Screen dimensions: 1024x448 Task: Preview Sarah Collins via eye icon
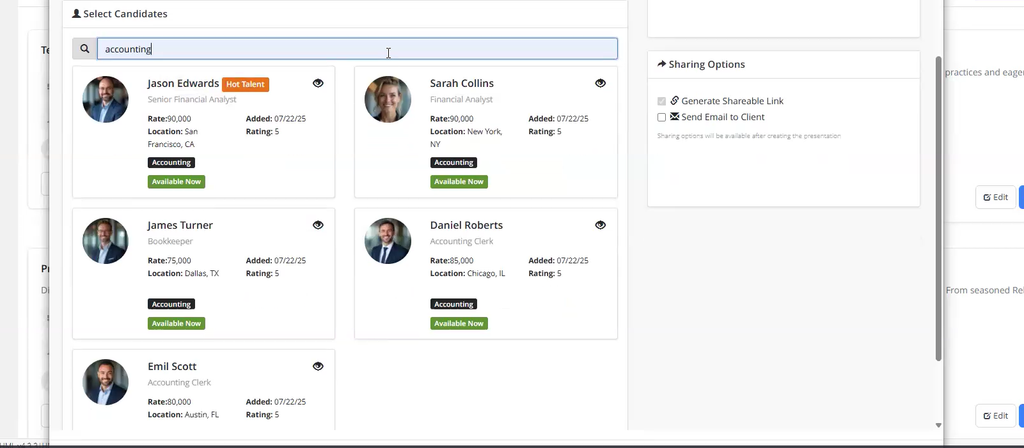point(600,83)
